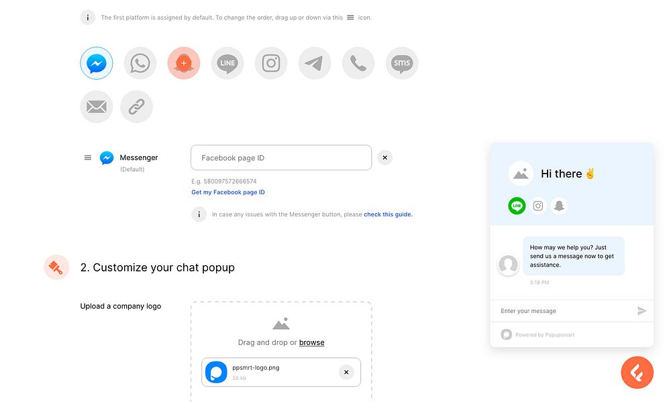Click the Snapchat icon in the chat preview

pos(560,206)
